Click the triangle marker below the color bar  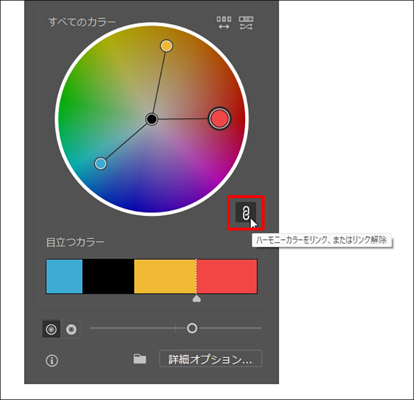[196, 299]
